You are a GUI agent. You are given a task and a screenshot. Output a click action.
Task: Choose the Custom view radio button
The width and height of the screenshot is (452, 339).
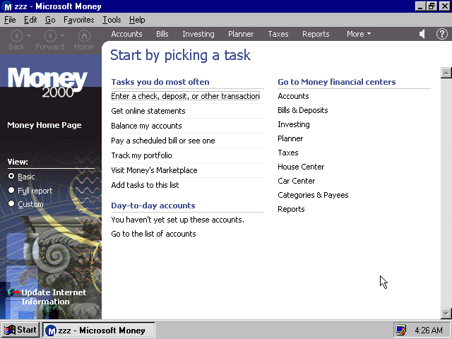(x=11, y=204)
